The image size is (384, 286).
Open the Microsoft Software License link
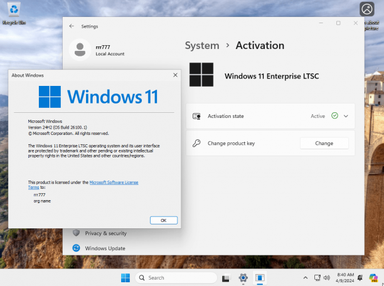114,182
